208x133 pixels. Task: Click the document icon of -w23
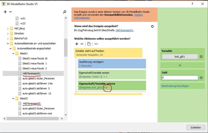pos(17,23)
